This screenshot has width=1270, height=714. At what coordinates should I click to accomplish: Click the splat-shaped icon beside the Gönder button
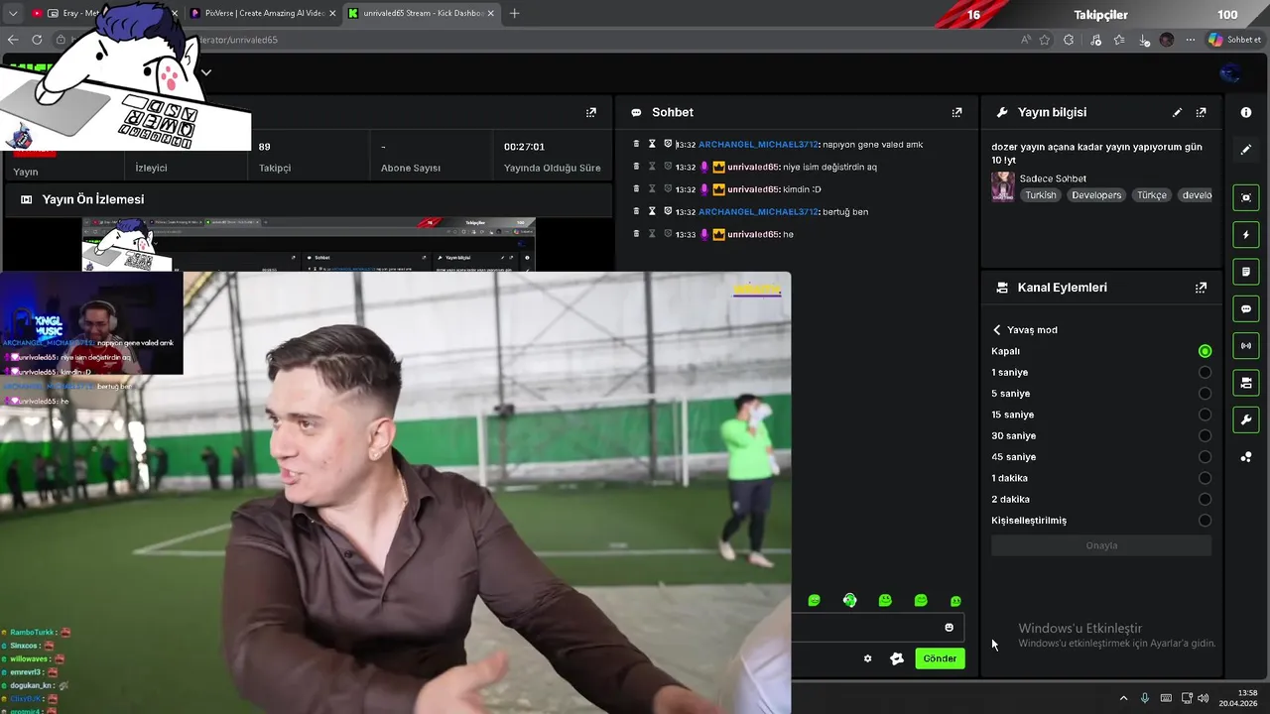click(897, 658)
